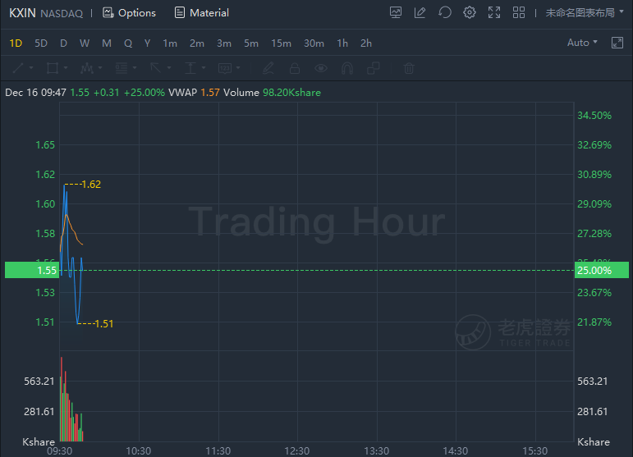The height and width of the screenshot is (457, 633).
Task: Open the chart grid layout icon
Action: (x=519, y=13)
